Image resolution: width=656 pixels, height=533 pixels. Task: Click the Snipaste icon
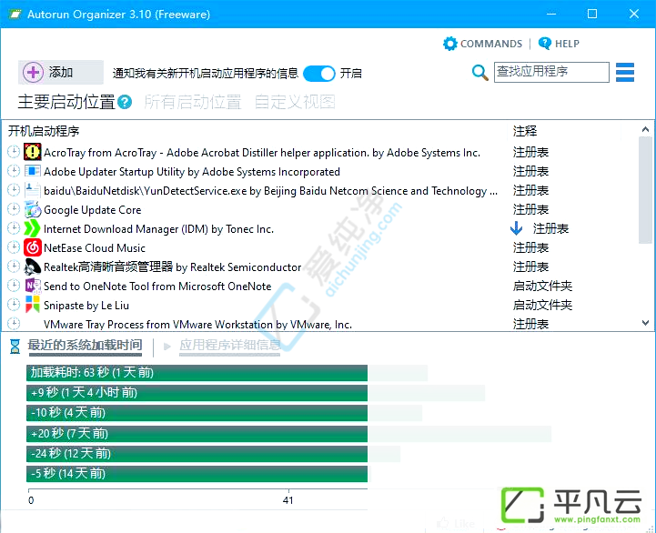tap(32, 305)
